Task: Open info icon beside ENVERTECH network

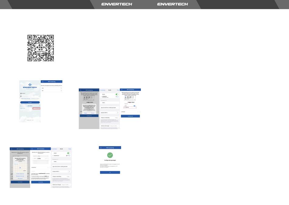Action: (69, 156)
